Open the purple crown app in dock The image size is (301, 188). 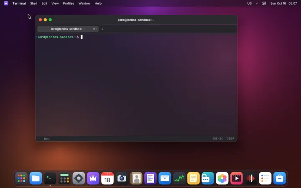click(x=93, y=178)
